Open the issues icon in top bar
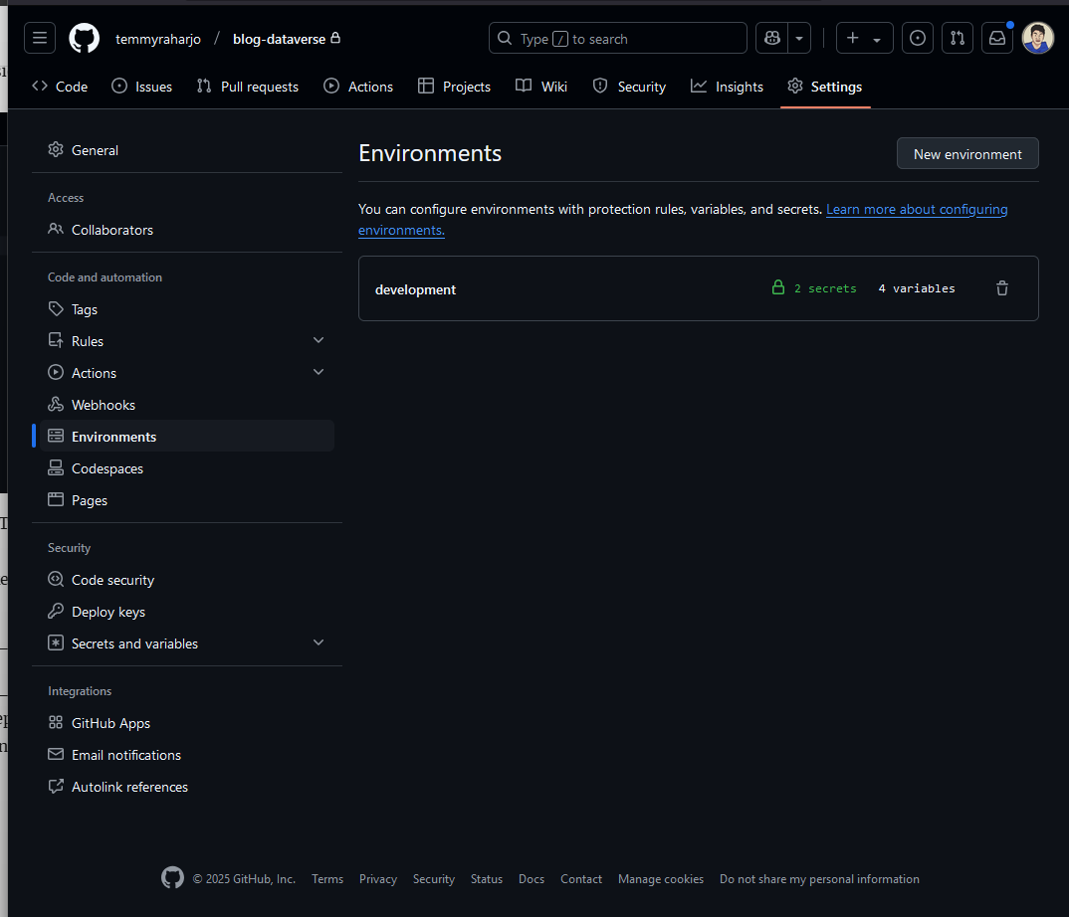The width and height of the screenshot is (1069, 917). point(917,38)
